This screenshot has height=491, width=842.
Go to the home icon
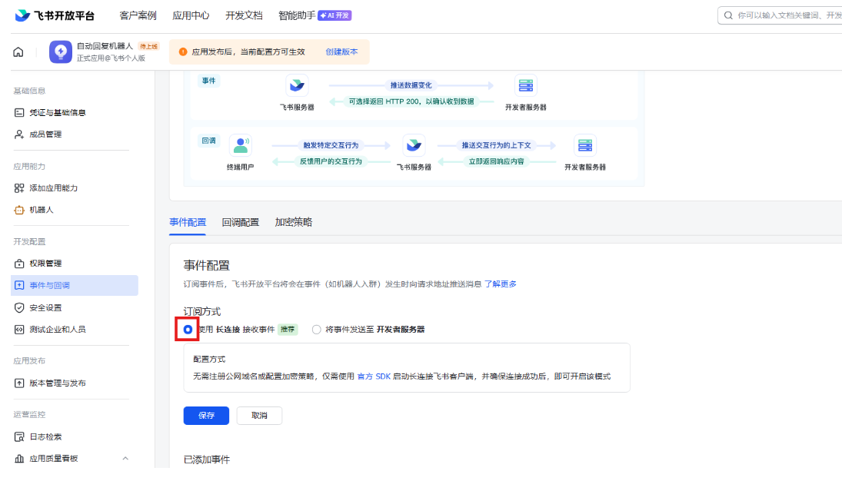coord(18,52)
